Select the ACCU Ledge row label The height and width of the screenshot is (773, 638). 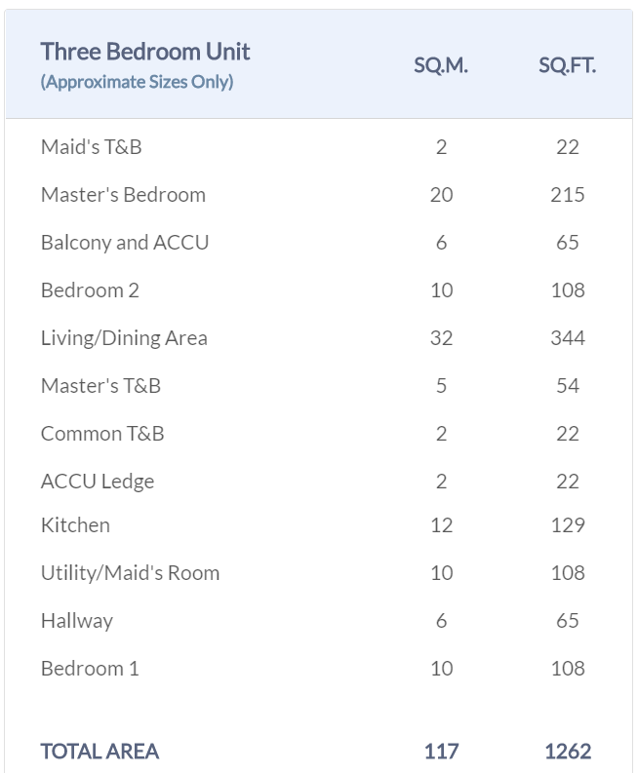98,482
